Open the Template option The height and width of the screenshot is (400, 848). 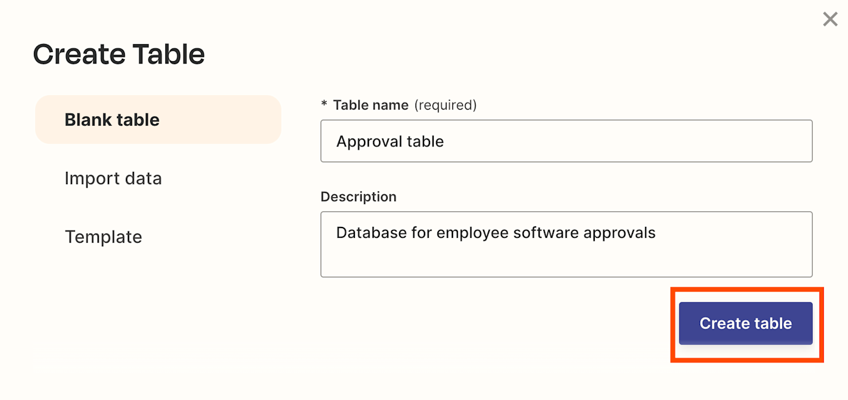pos(104,237)
